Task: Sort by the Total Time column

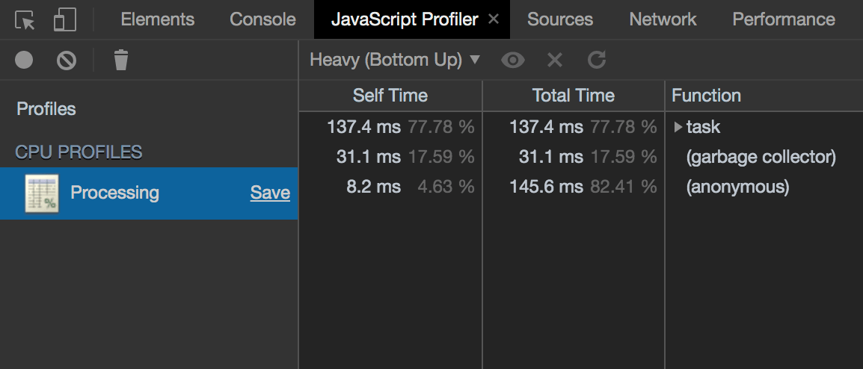Action: pyautogui.click(x=574, y=96)
